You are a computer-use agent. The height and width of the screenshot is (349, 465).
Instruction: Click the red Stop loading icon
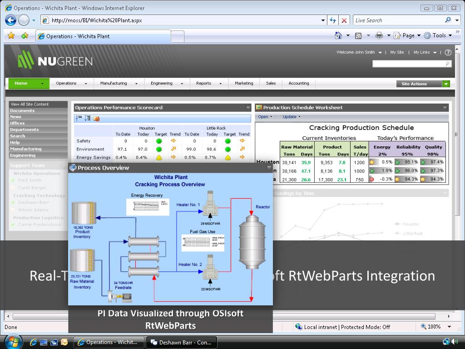344,20
